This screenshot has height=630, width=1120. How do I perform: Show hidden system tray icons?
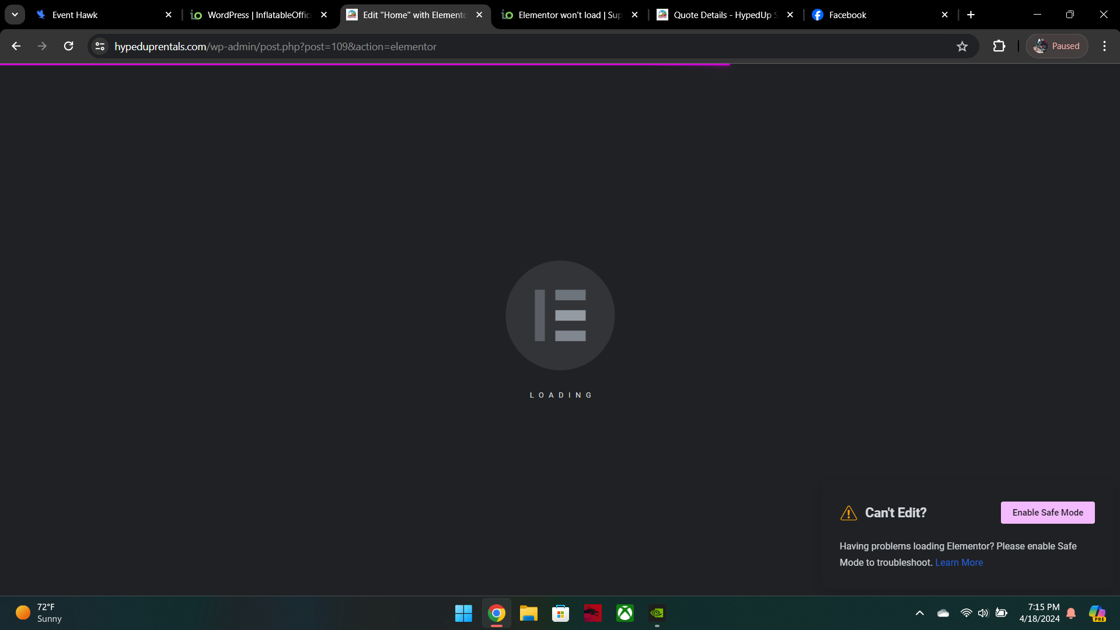pos(919,613)
